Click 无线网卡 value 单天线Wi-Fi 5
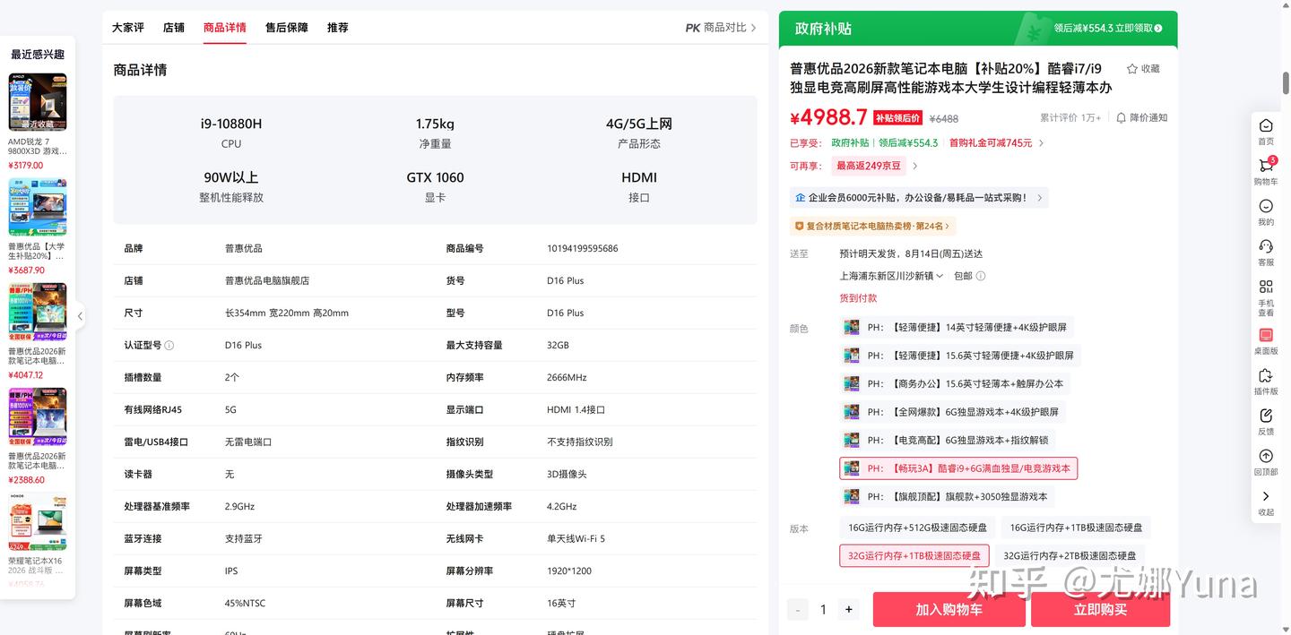The image size is (1291, 635). [576, 538]
